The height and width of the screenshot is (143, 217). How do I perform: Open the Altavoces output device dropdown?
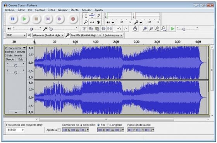point(48,35)
